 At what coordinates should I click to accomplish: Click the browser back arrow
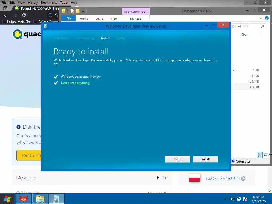[x=6, y=15]
